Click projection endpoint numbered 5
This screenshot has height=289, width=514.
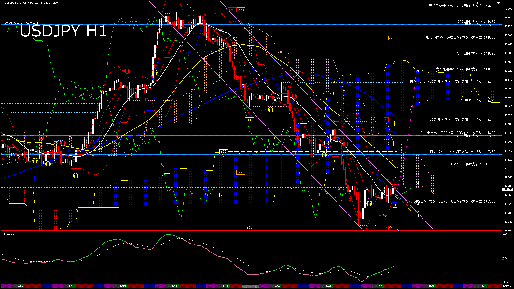(418, 71)
